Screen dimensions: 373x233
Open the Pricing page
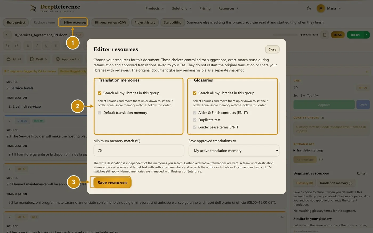point(205,8)
